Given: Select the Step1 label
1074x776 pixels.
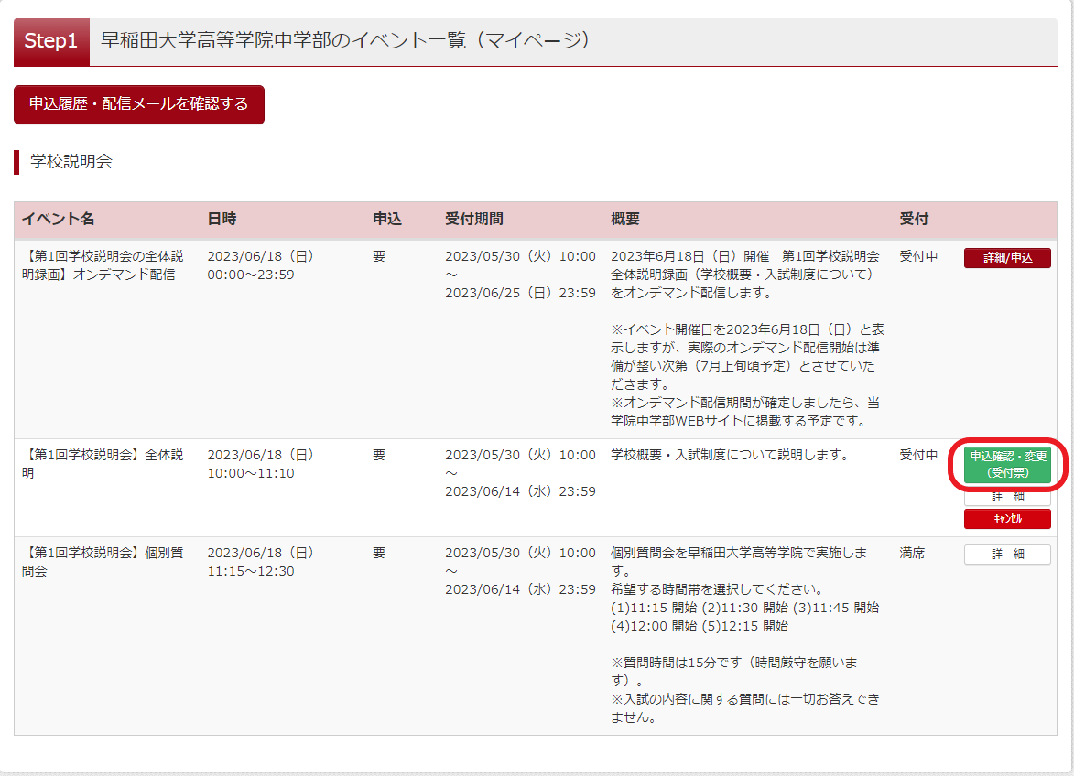Looking at the screenshot, I should point(51,41).
